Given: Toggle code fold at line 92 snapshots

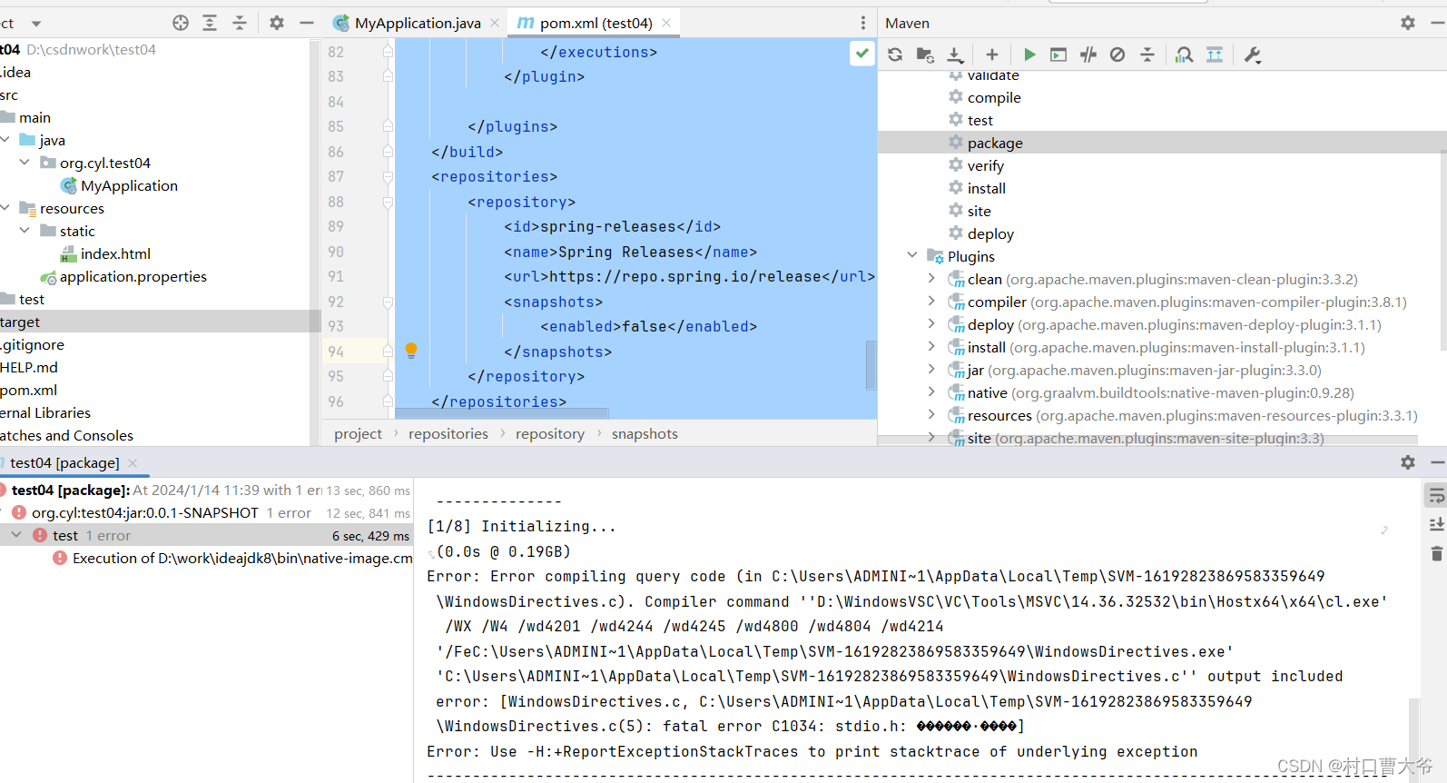Looking at the screenshot, I should pos(388,302).
